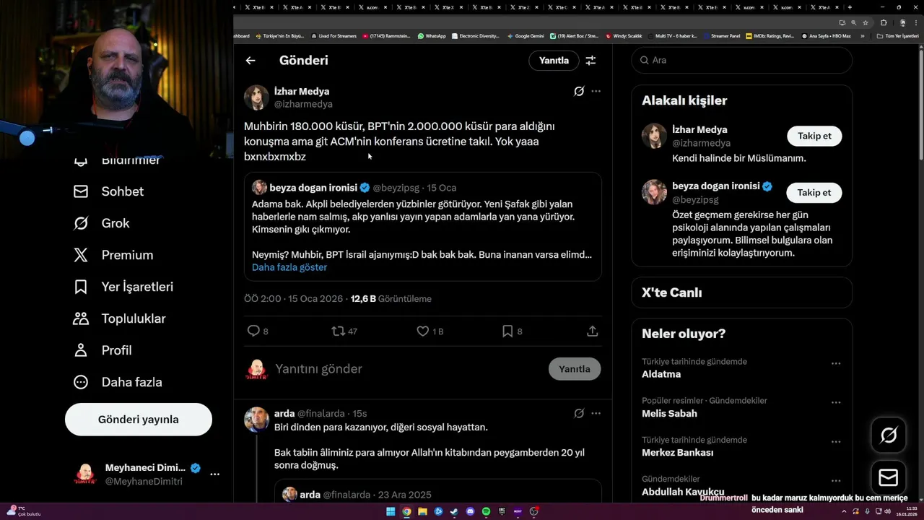
Task: Open Discord from taskbar
Action: (x=470, y=511)
